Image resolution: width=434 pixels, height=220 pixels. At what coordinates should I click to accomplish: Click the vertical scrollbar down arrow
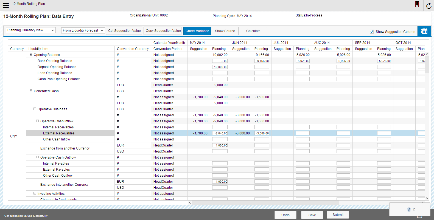click(427, 198)
